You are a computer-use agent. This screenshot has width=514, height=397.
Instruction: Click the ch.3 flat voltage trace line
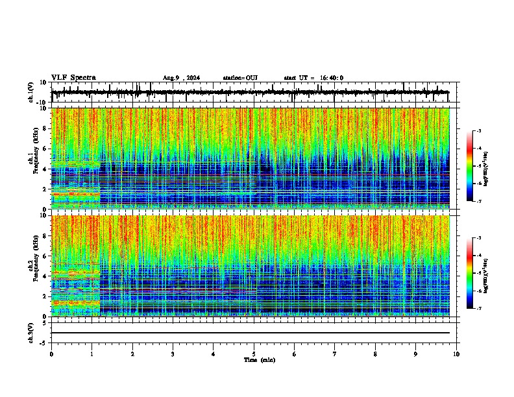point(250,333)
